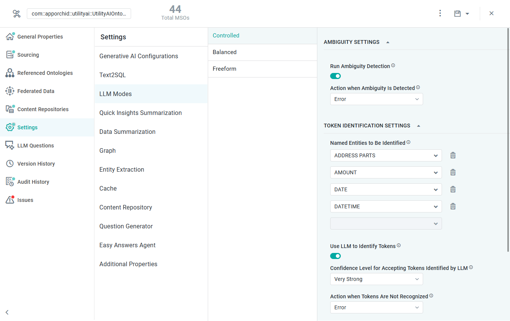Open Generative AI Configurations settings
Screen dimensions: 510x321
point(151,56)
